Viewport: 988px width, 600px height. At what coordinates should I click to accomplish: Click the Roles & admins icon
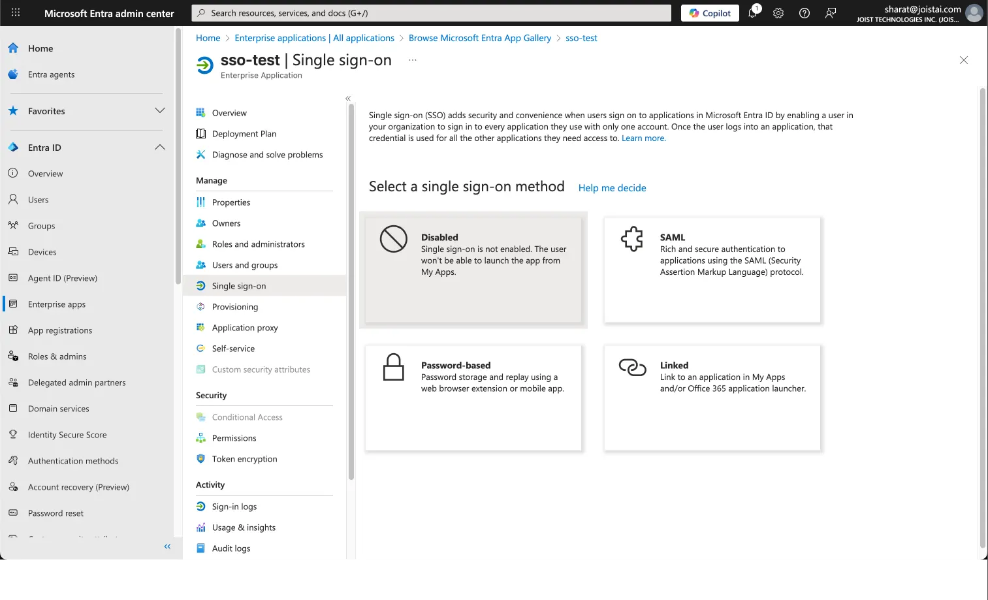pyautogui.click(x=13, y=356)
